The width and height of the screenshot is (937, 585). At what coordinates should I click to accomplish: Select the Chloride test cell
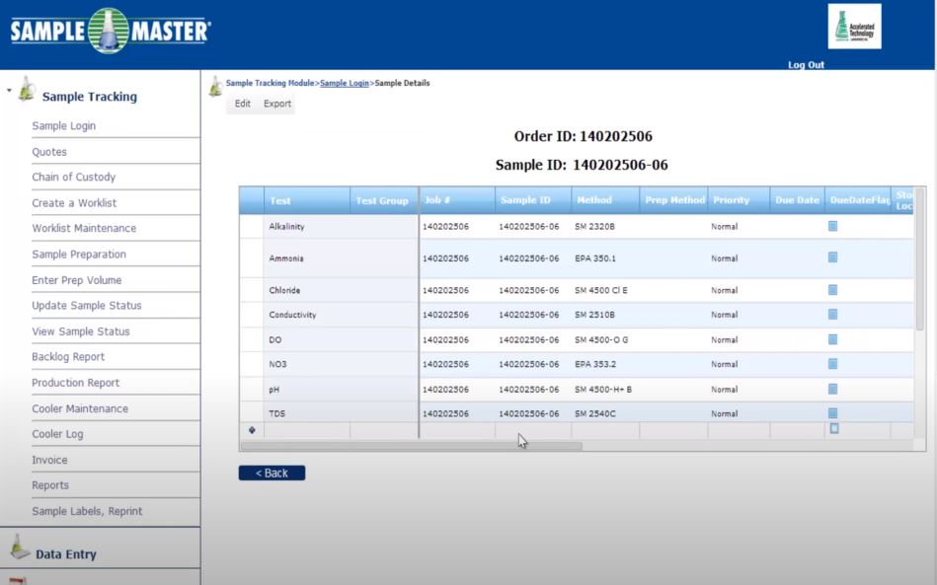306,290
